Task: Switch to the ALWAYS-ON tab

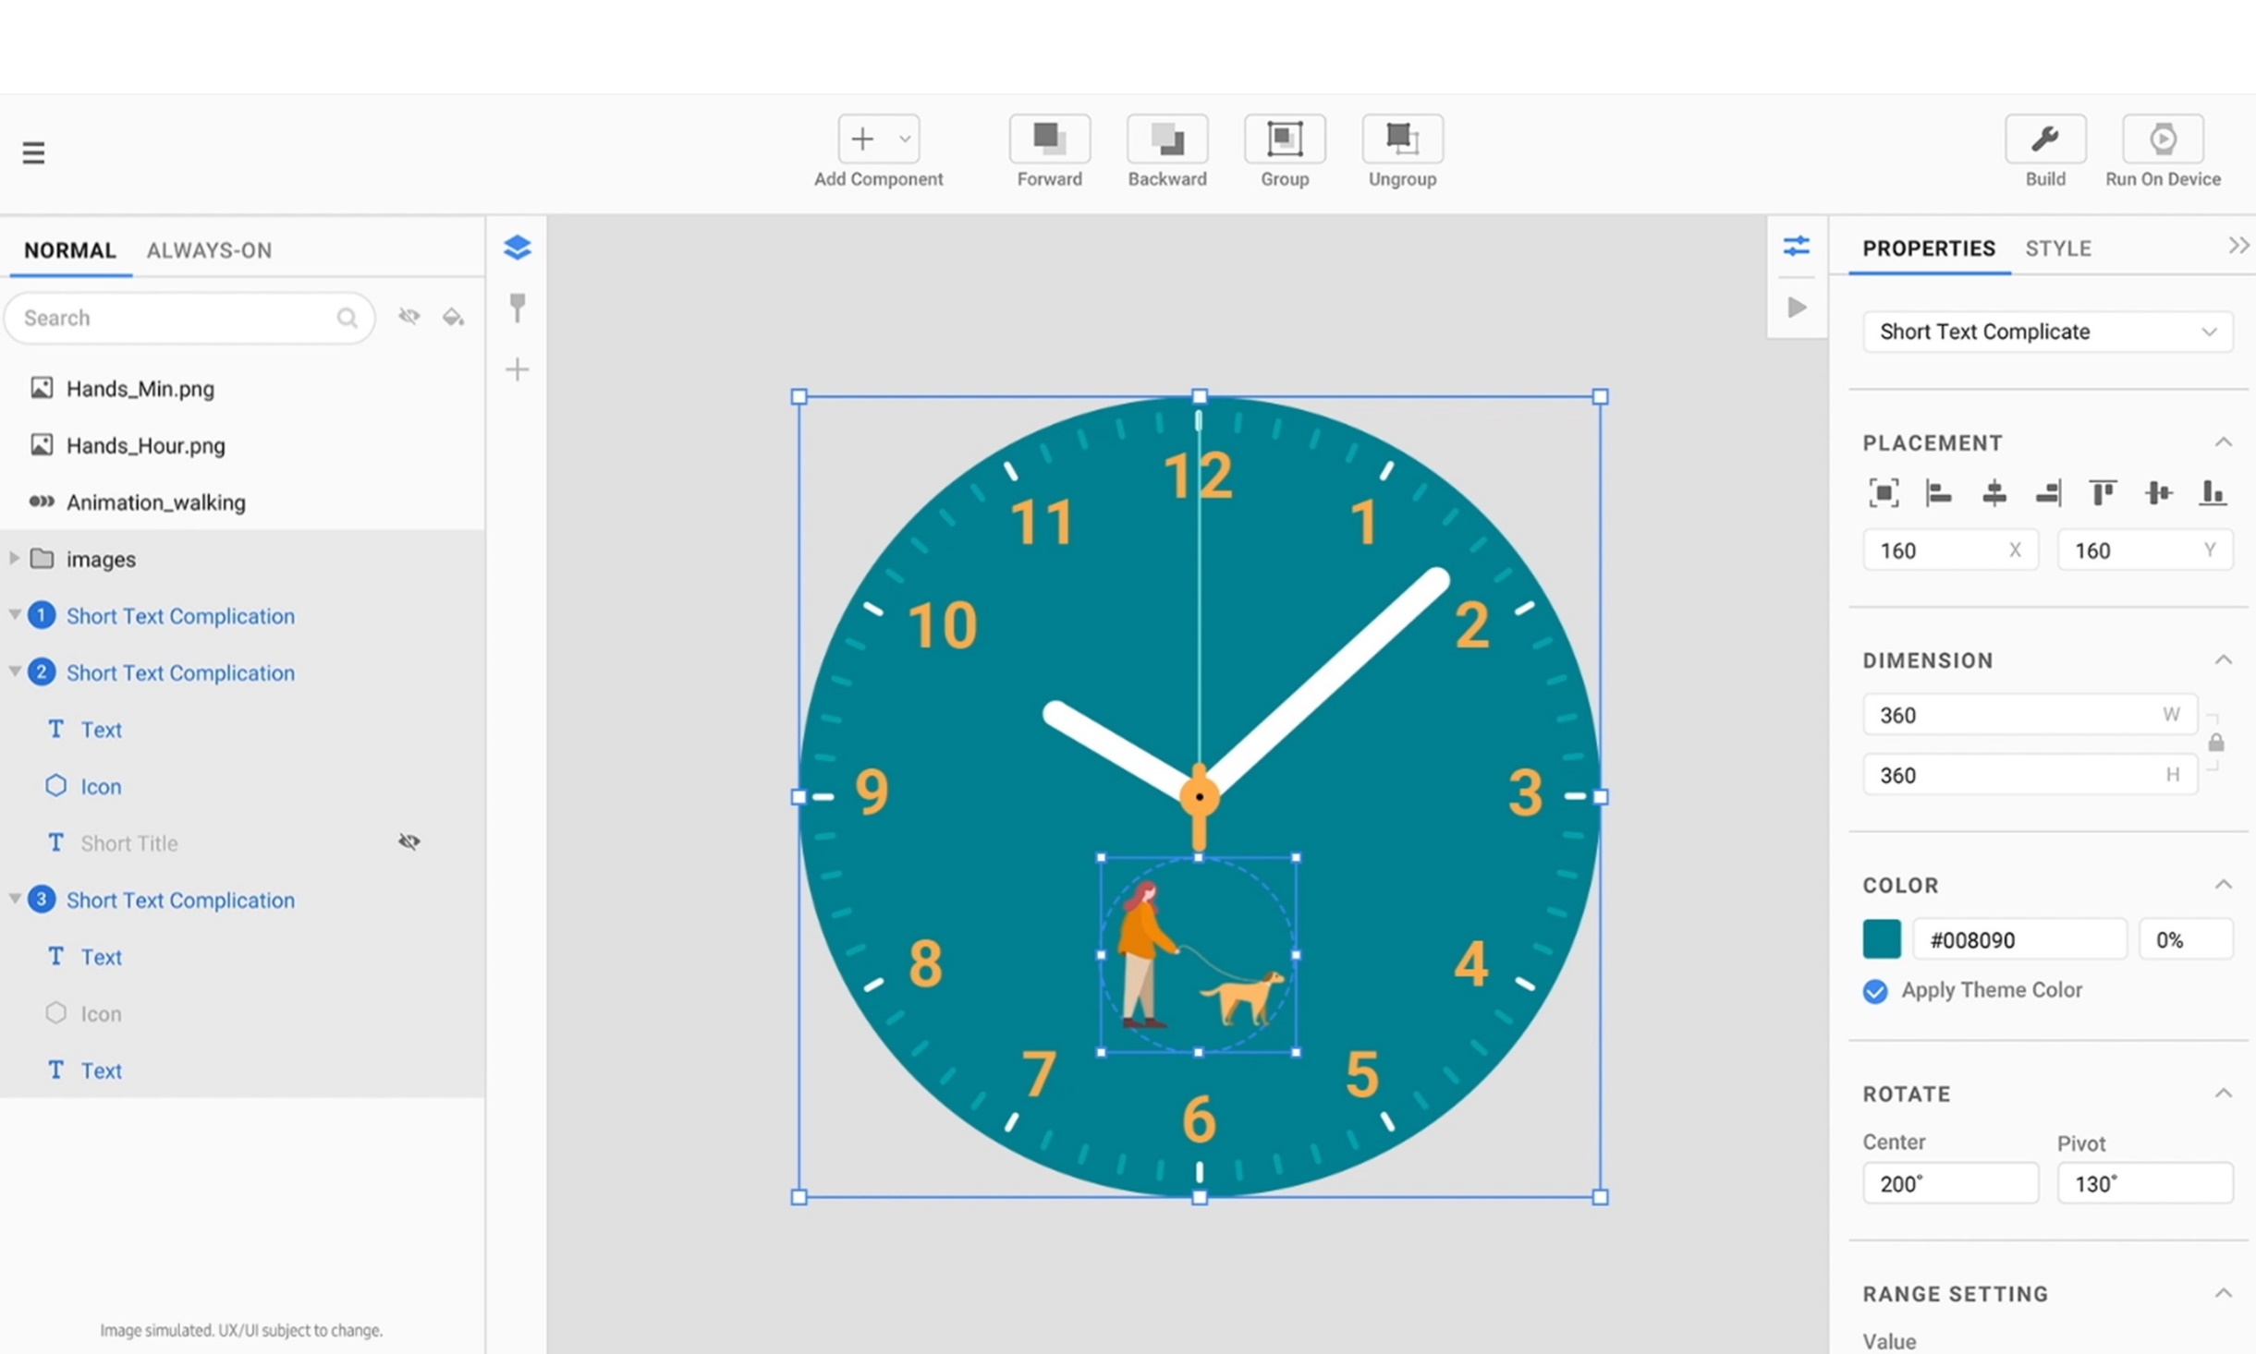Action: tap(209, 250)
